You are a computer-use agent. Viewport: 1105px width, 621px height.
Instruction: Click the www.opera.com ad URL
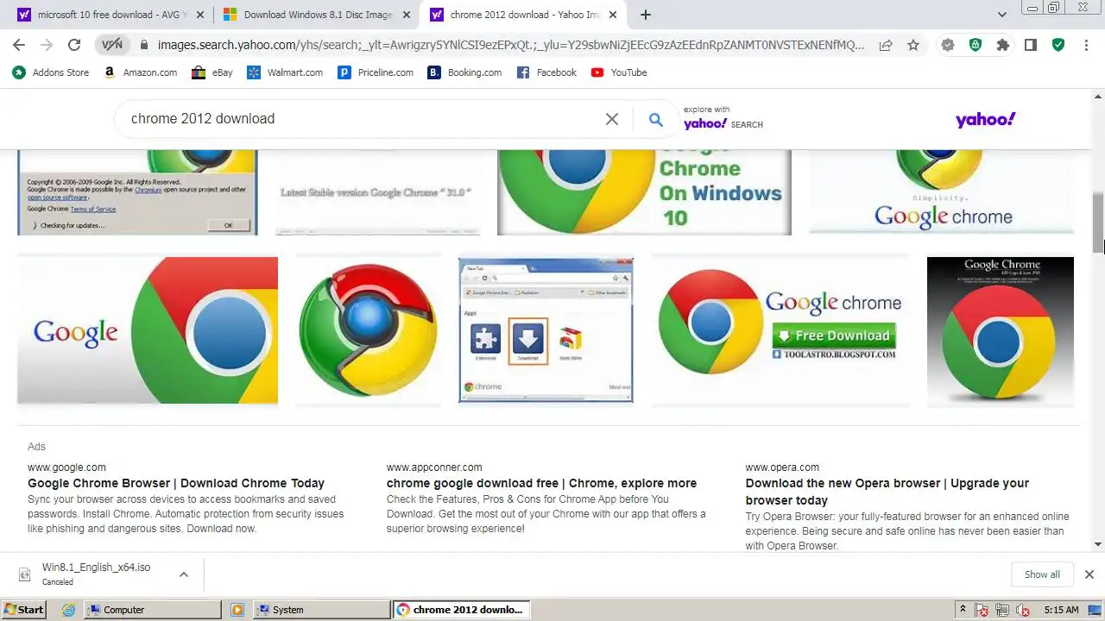point(782,467)
